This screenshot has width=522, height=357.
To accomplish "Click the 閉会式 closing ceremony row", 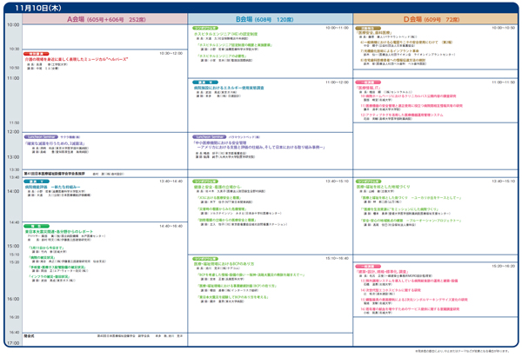I will point(30,335).
